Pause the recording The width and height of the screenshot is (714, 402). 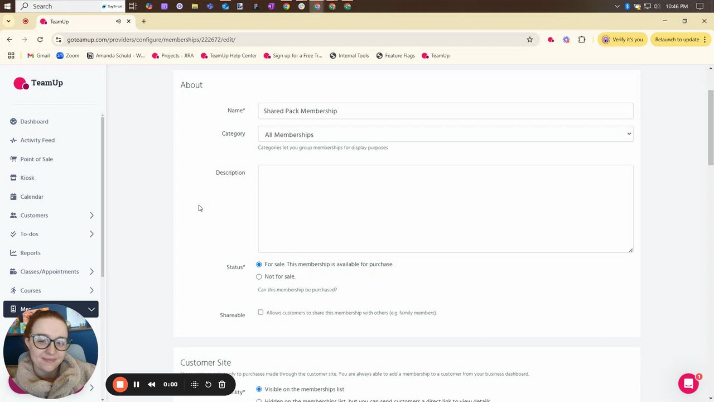pyautogui.click(x=136, y=384)
